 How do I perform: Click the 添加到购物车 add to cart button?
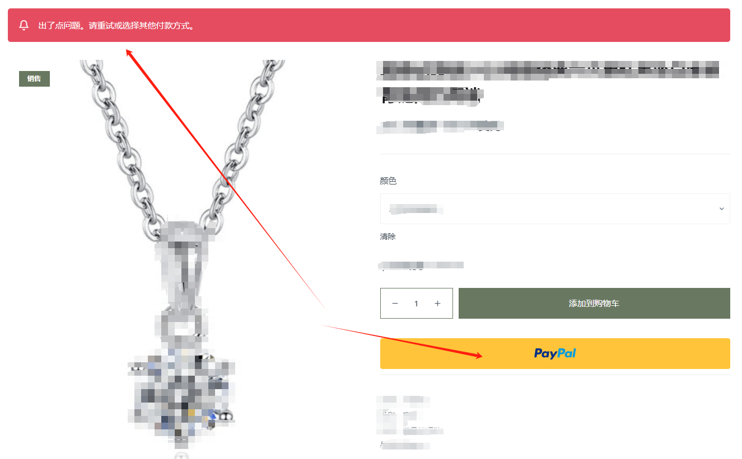tap(594, 304)
